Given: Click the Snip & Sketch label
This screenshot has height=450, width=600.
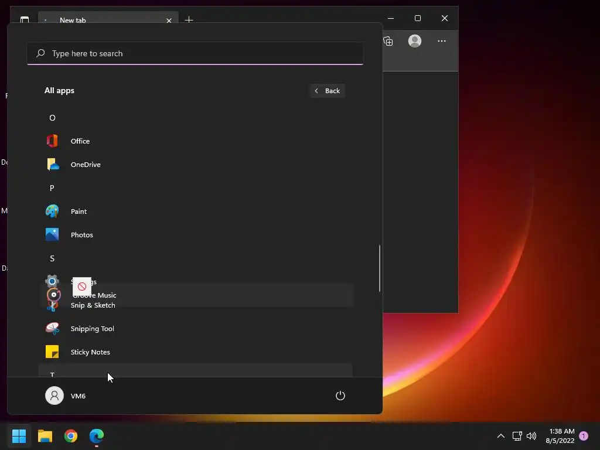Looking at the screenshot, I should 93,305.
